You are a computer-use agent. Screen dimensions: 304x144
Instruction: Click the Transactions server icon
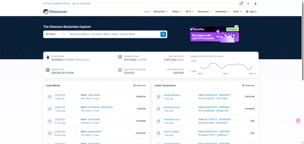pyautogui.click(x=120, y=57)
